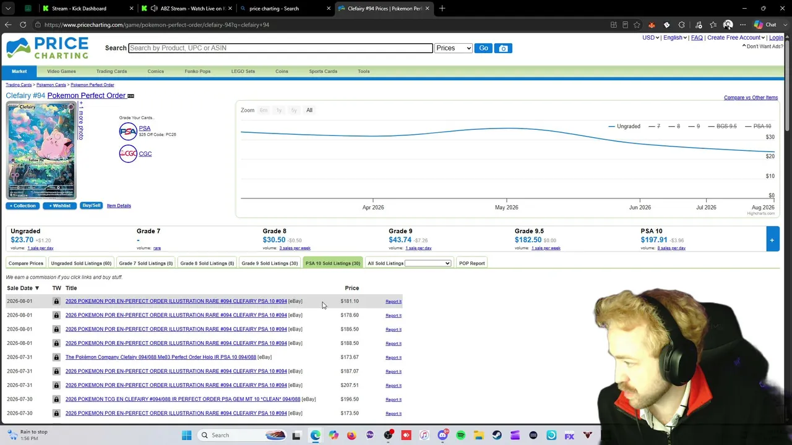The image size is (792, 445).
Task: Click lock icon on the $173.67 sale row
Action: point(56,357)
